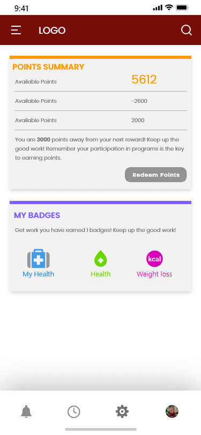Open the hamburger menu icon
The height and width of the screenshot is (435, 201).
coord(16,30)
